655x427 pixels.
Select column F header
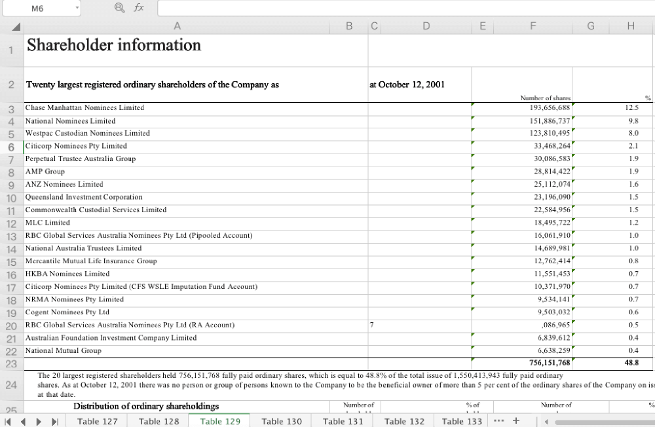click(x=533, y=26)
